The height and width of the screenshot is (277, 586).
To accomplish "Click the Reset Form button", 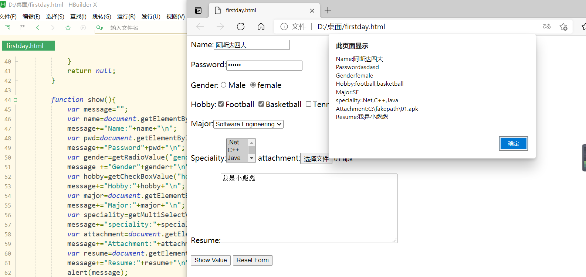I will pos(253,260).
